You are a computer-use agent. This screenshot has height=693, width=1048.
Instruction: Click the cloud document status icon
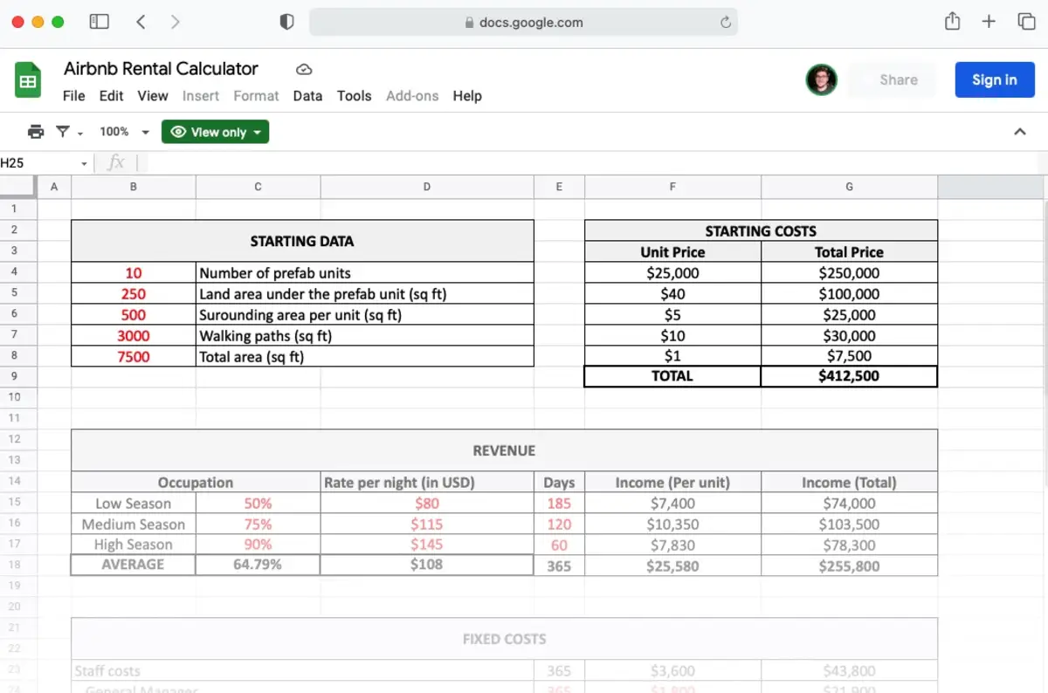point(304,69)
